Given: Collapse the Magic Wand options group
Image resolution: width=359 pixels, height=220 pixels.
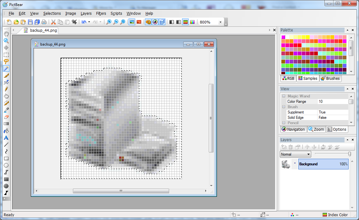Looking at the screenshot, I should tap(284, 96).
